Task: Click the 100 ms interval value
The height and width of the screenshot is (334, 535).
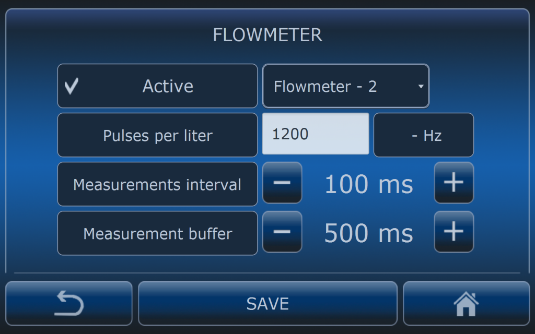Action: click(368, 184)
